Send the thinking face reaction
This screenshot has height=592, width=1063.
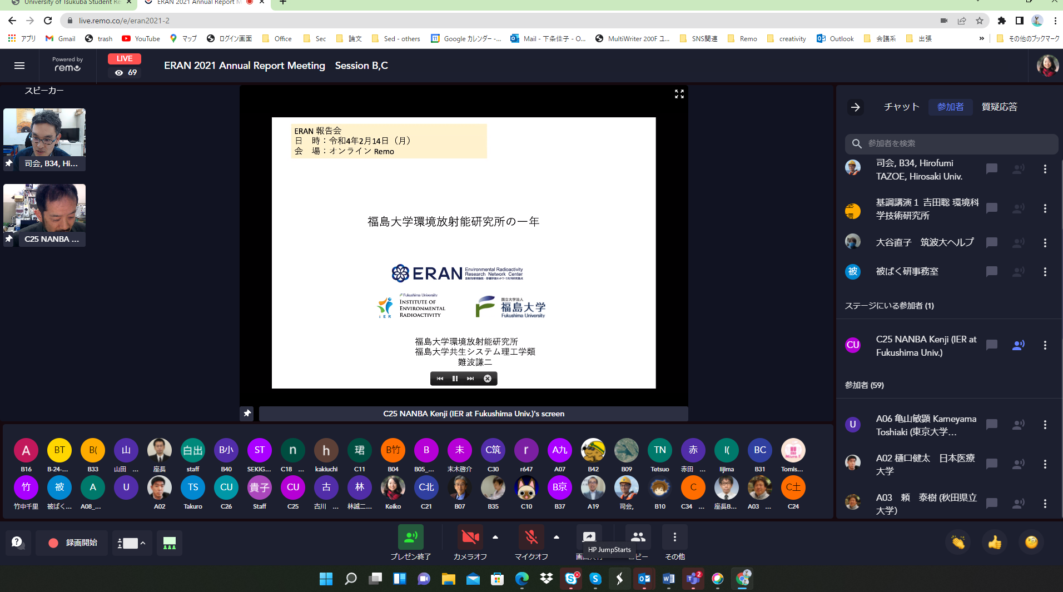(x=1031, y=542)
